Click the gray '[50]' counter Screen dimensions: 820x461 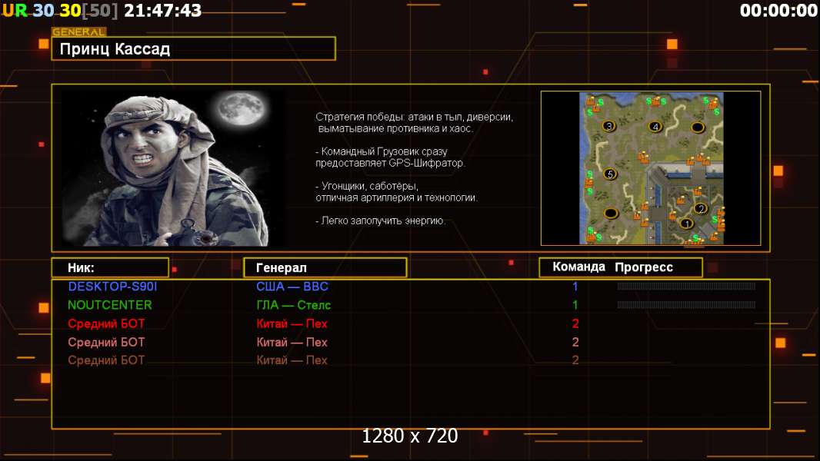click(x=100, y=10)
